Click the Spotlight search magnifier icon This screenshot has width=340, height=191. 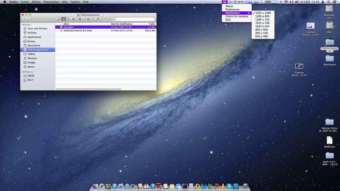[329, 2]
